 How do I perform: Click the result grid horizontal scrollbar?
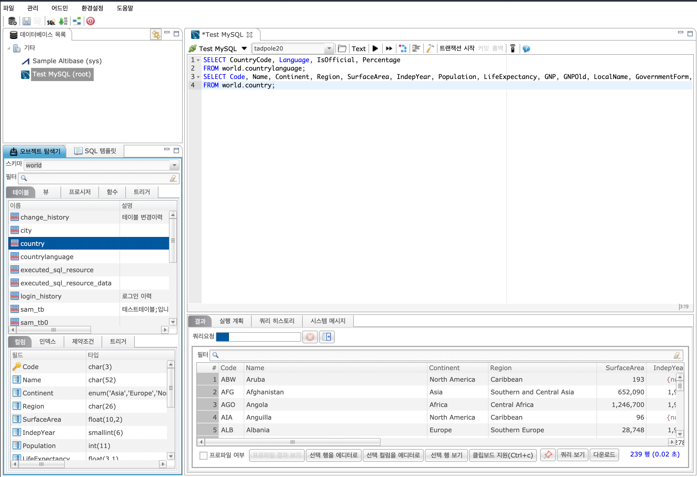436,442
